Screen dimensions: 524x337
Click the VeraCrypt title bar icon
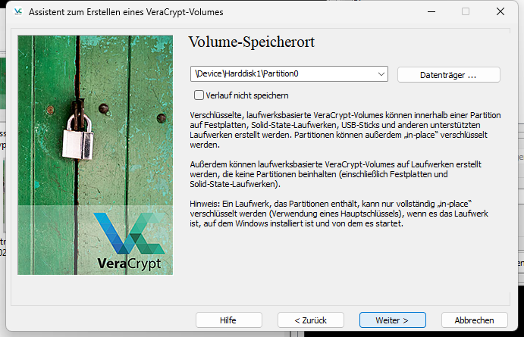click(18, 11)
